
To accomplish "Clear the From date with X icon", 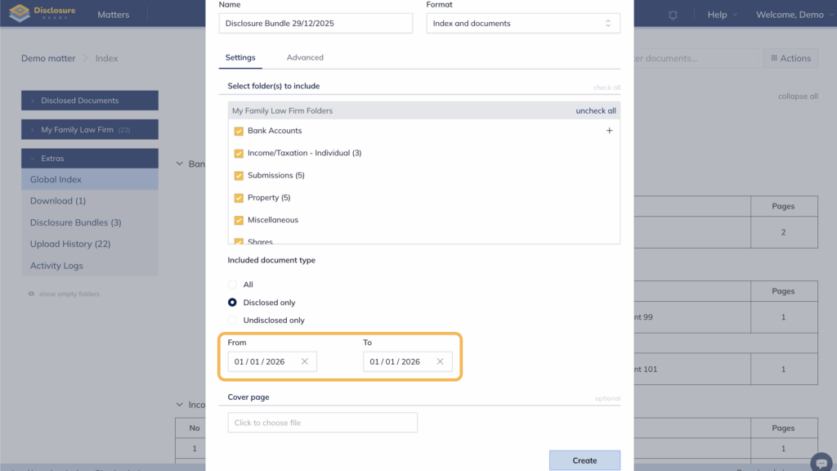I will pyautogui.click(x=305, y=361).
